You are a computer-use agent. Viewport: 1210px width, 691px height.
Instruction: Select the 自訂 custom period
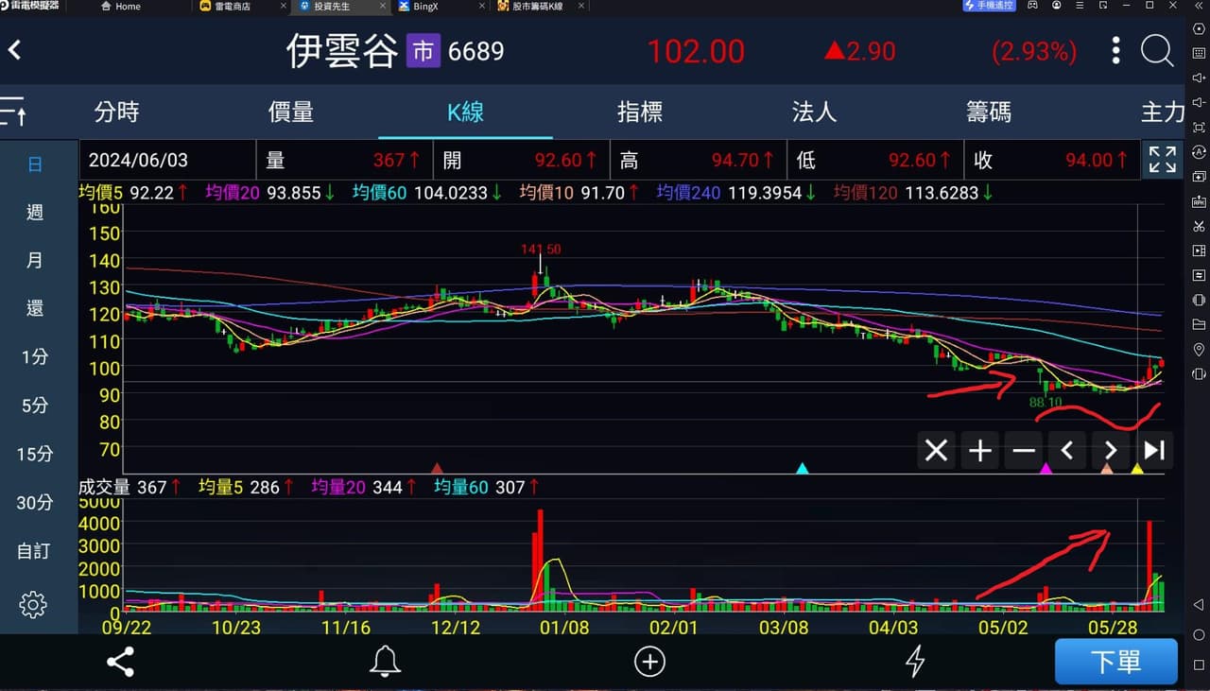35,550
